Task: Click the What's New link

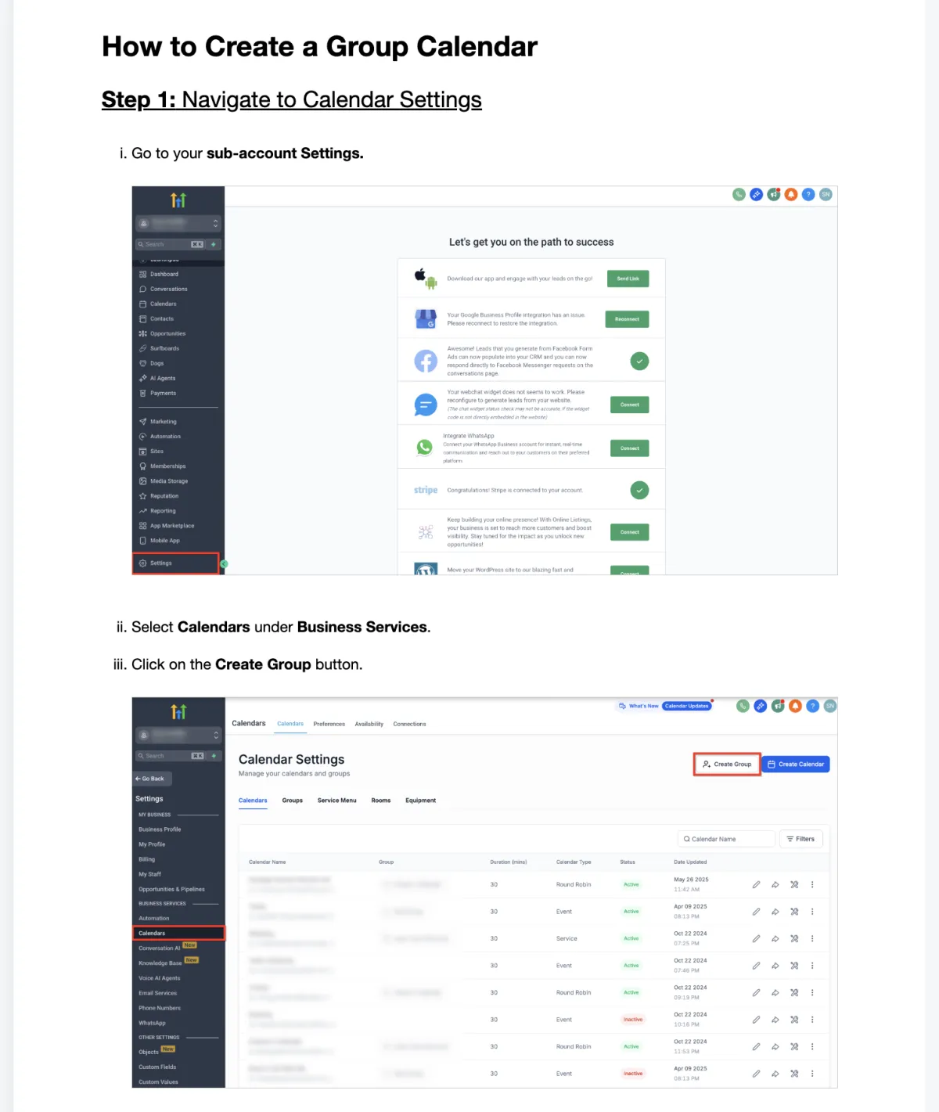Action: click(639, 706)
